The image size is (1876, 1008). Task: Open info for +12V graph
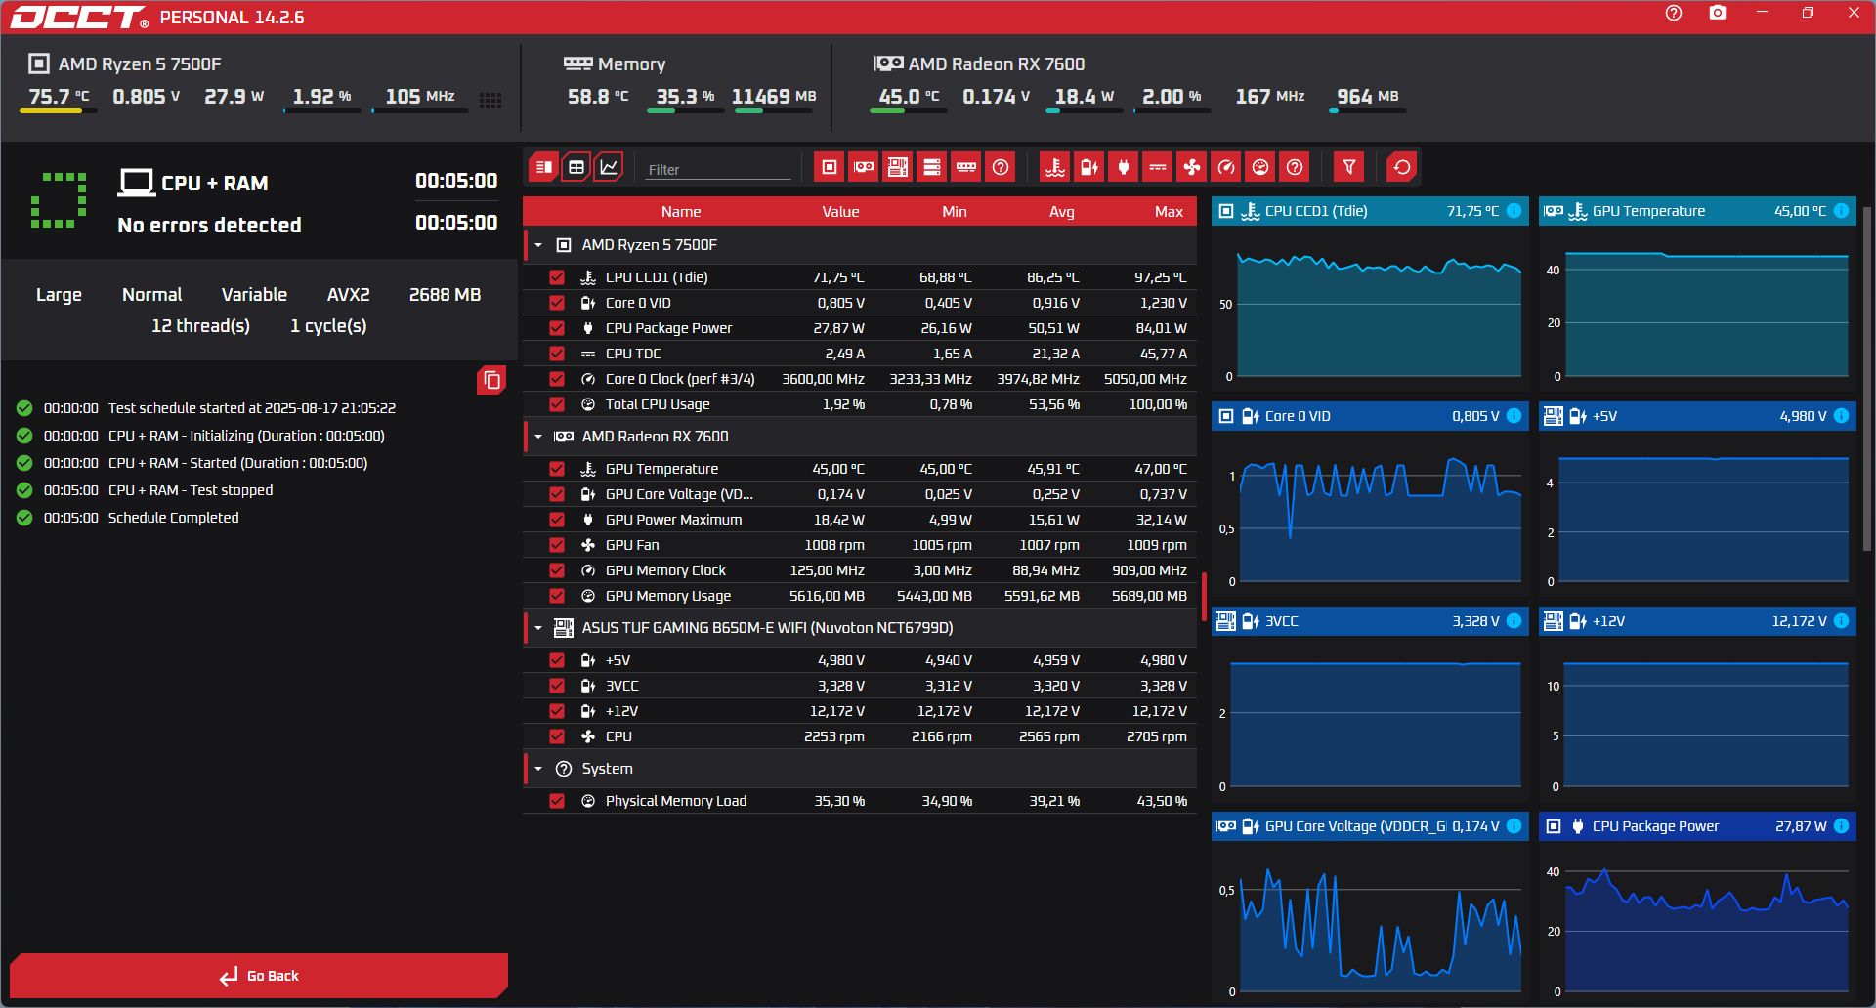(1841, 621)
